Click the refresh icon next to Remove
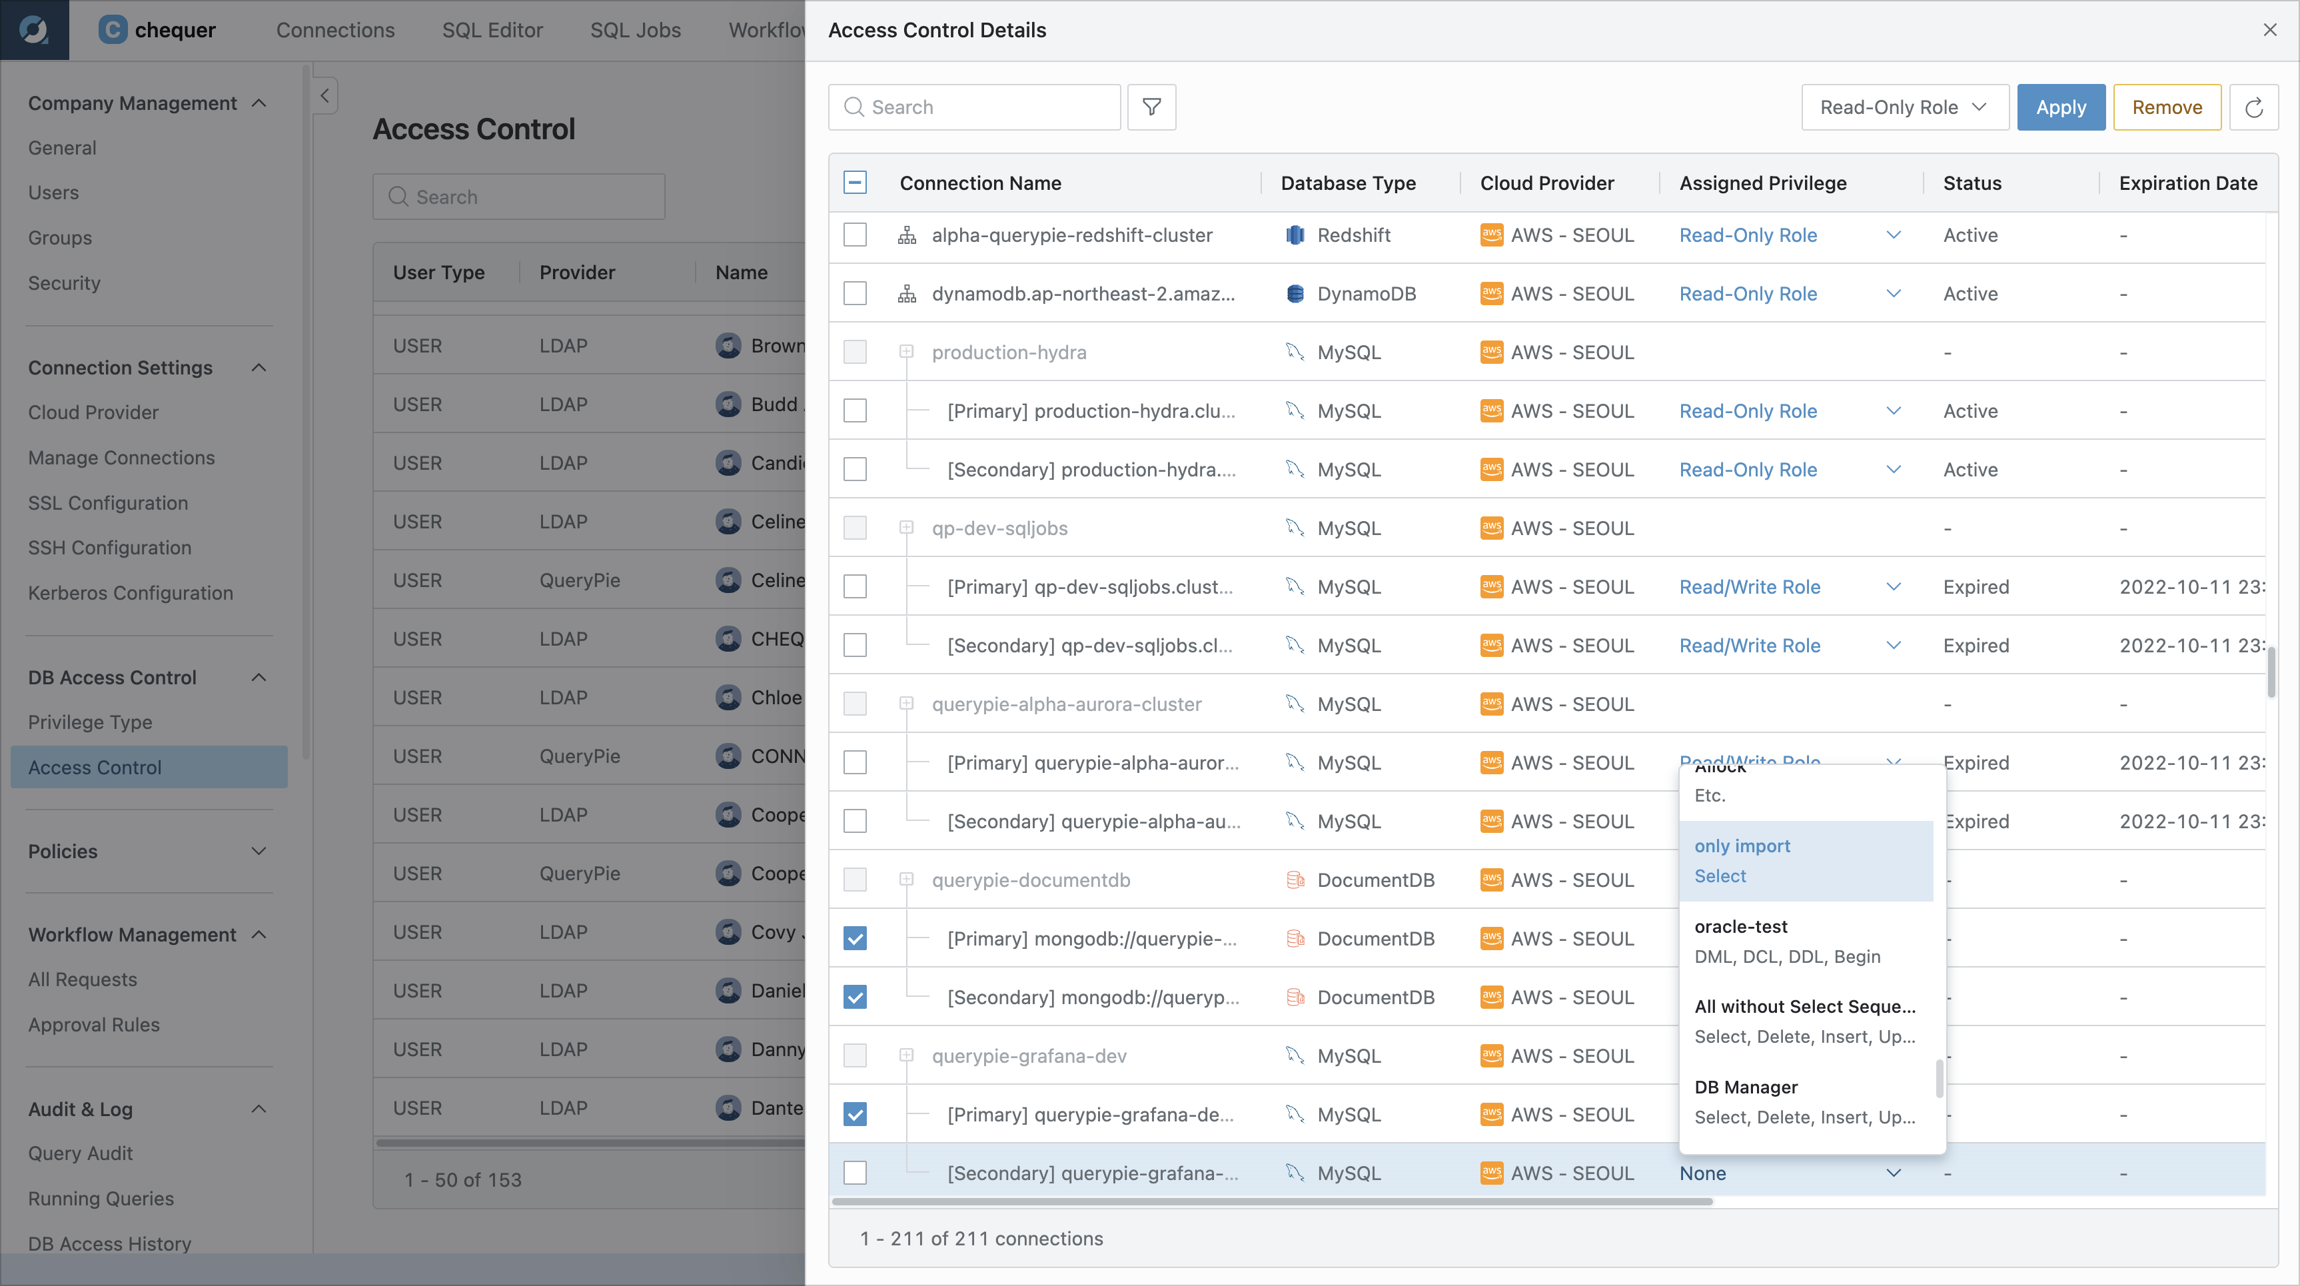The width and height of the screenshot is (2300, 1286). click(2253, 107)
